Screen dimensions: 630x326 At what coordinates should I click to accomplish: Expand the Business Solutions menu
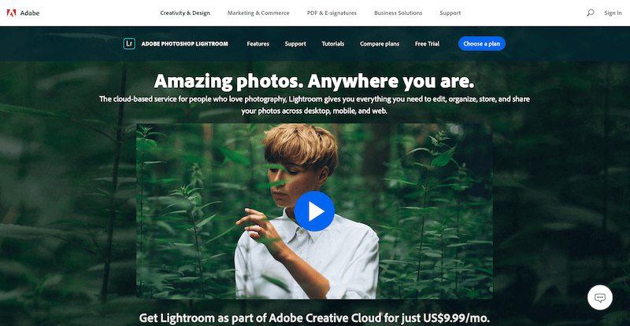point(398,13)
